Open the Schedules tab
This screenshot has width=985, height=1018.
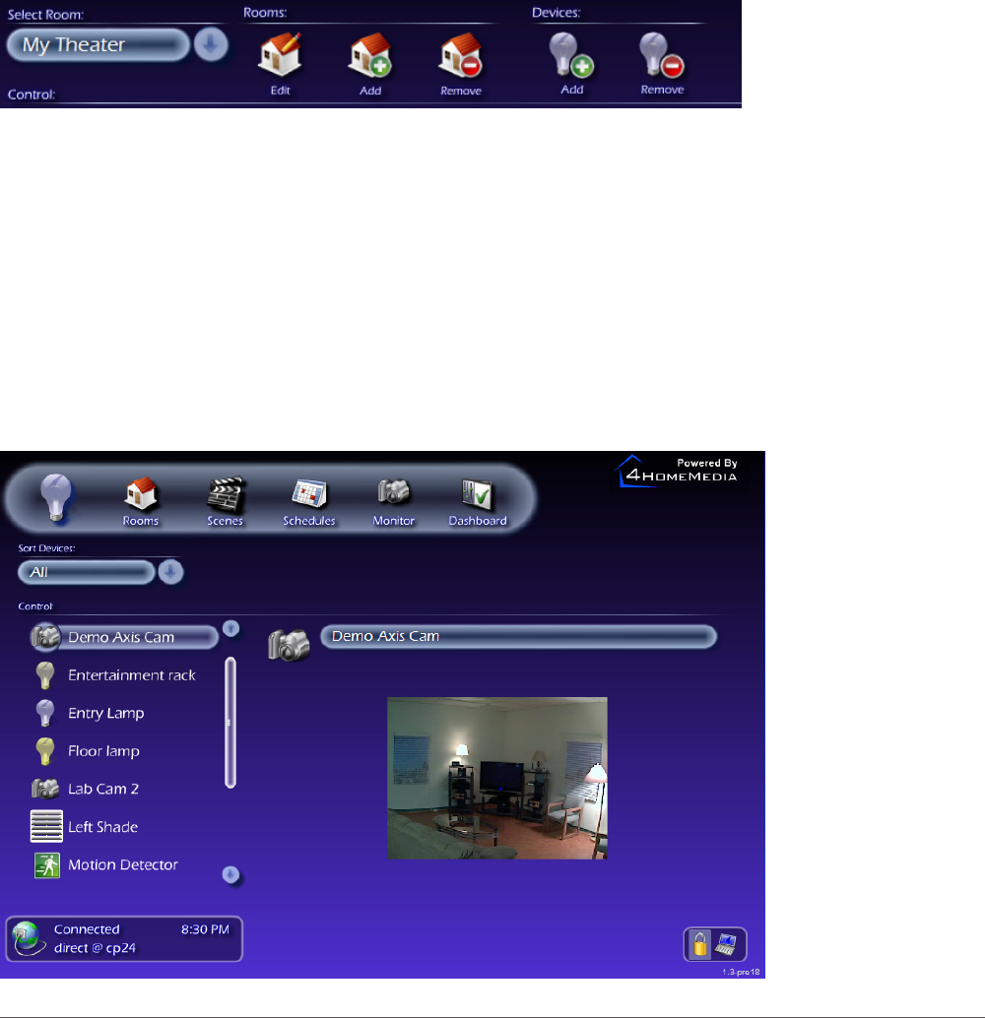click(309, 501)
